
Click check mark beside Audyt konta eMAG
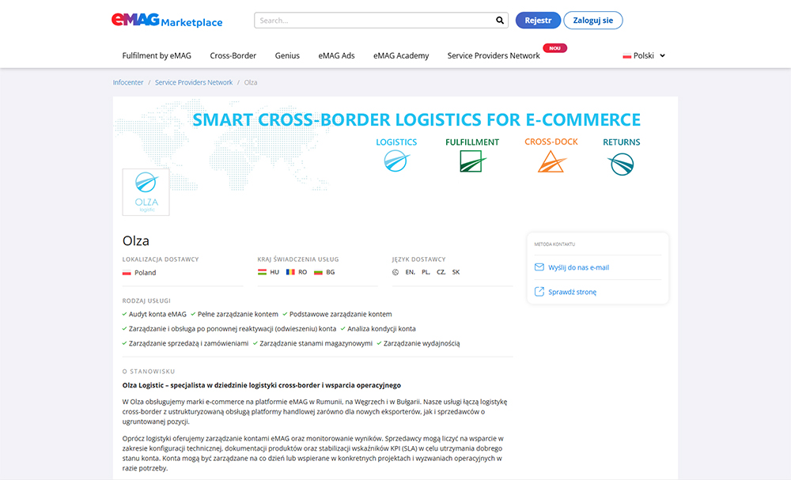pyautogui.click(x=125, y=314)
